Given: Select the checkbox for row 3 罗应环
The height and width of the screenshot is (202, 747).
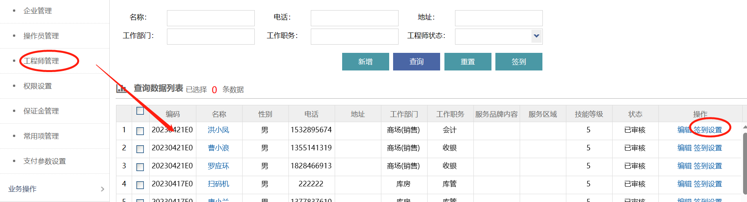Looking at the screenshot, I should click(x=140, y=167).
